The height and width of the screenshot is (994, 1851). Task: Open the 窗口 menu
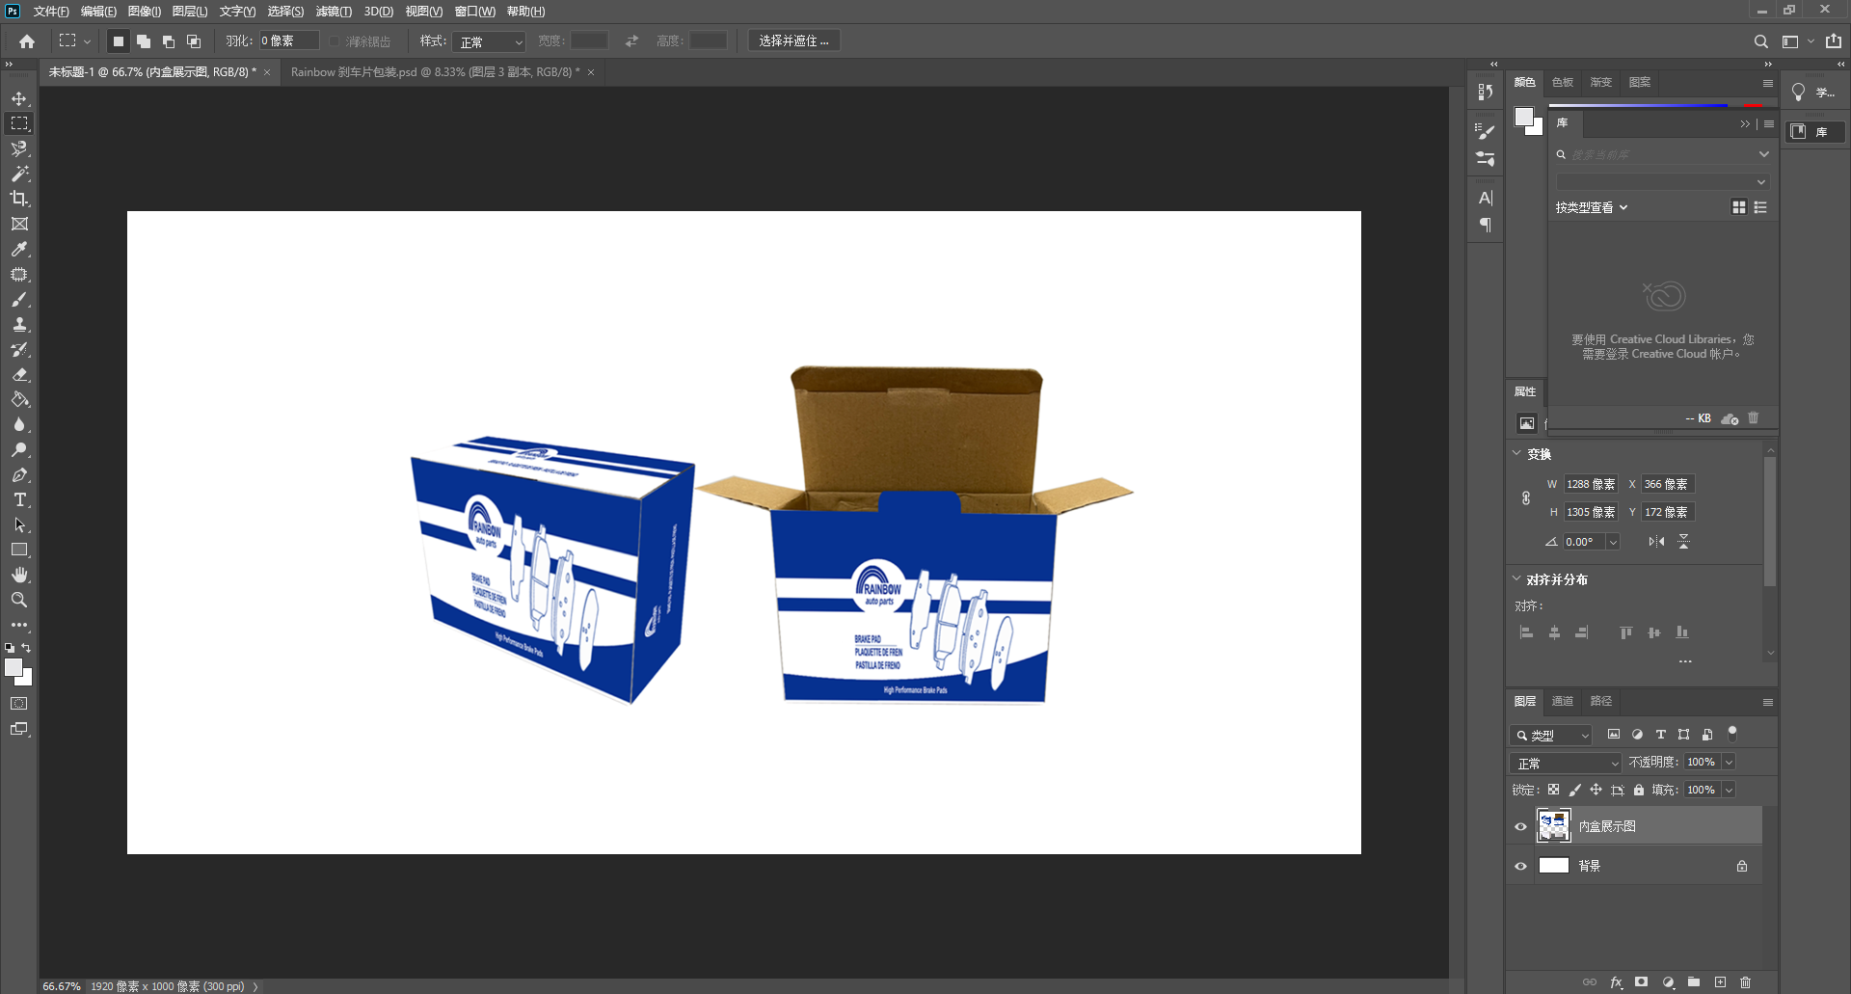coord(475,12)
